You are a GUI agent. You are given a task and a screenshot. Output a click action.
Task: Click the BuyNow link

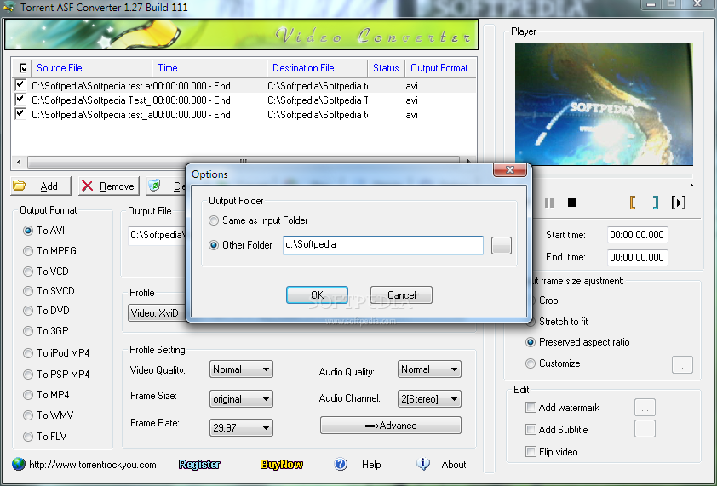pos(282,465)
